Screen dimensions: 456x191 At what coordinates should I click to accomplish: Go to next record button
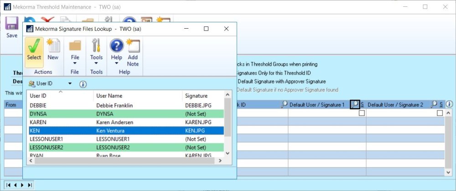[23, 185]
